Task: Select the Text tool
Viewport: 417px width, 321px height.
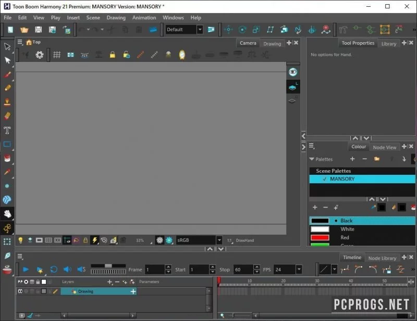Action: click(x=7, y=130)
